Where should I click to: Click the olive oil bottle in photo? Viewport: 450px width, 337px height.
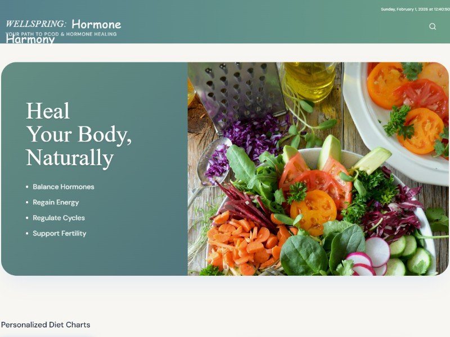[x=309, y=81]
